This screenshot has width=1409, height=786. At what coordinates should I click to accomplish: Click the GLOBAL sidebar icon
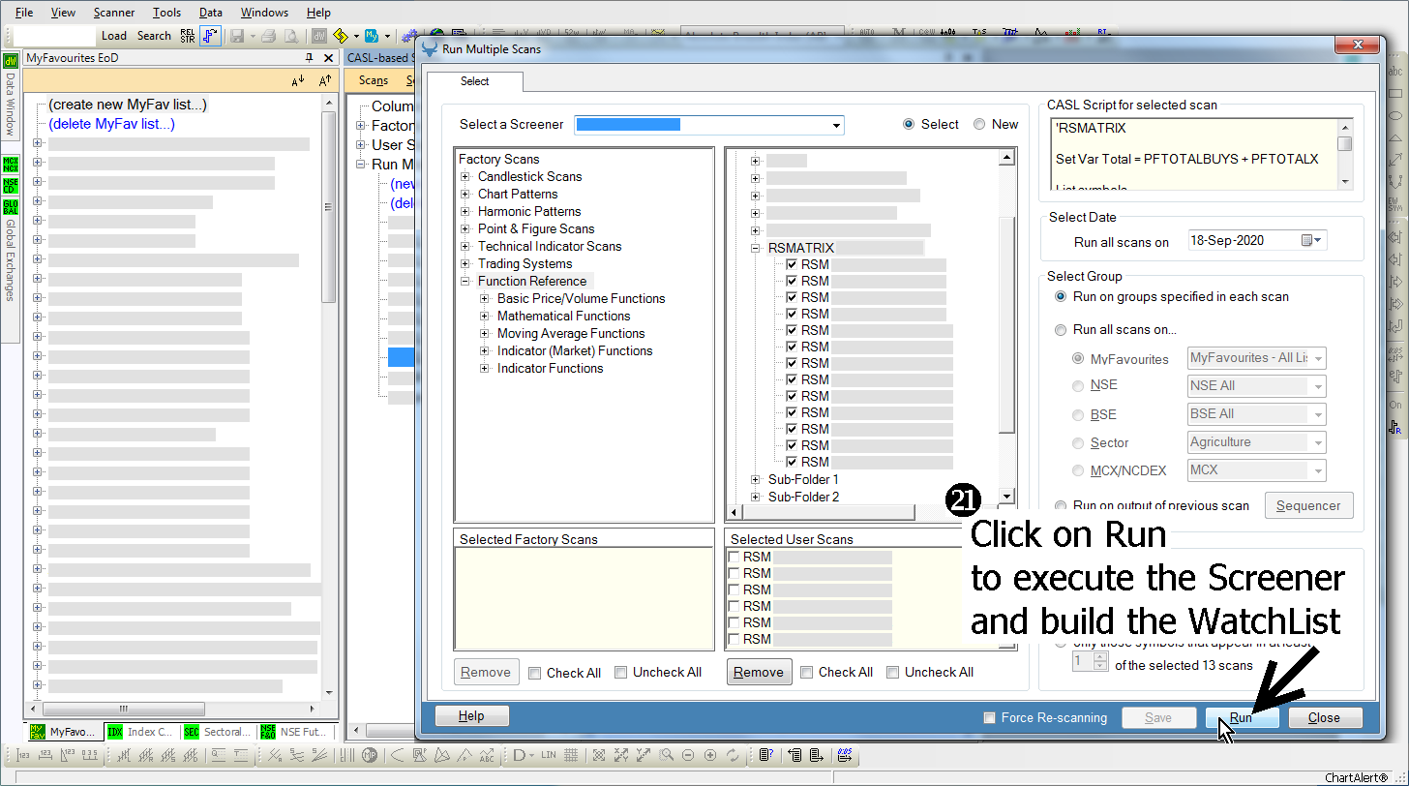(11, 207)
